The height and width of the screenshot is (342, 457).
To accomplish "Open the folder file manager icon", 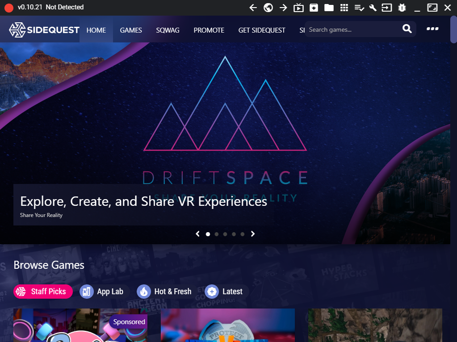I will point(329,8).
